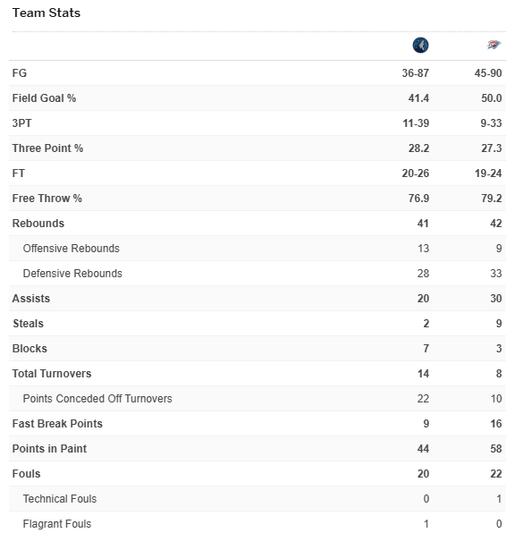Click the Oklahoma City Thunder team logo

click(x=494, y=45)
